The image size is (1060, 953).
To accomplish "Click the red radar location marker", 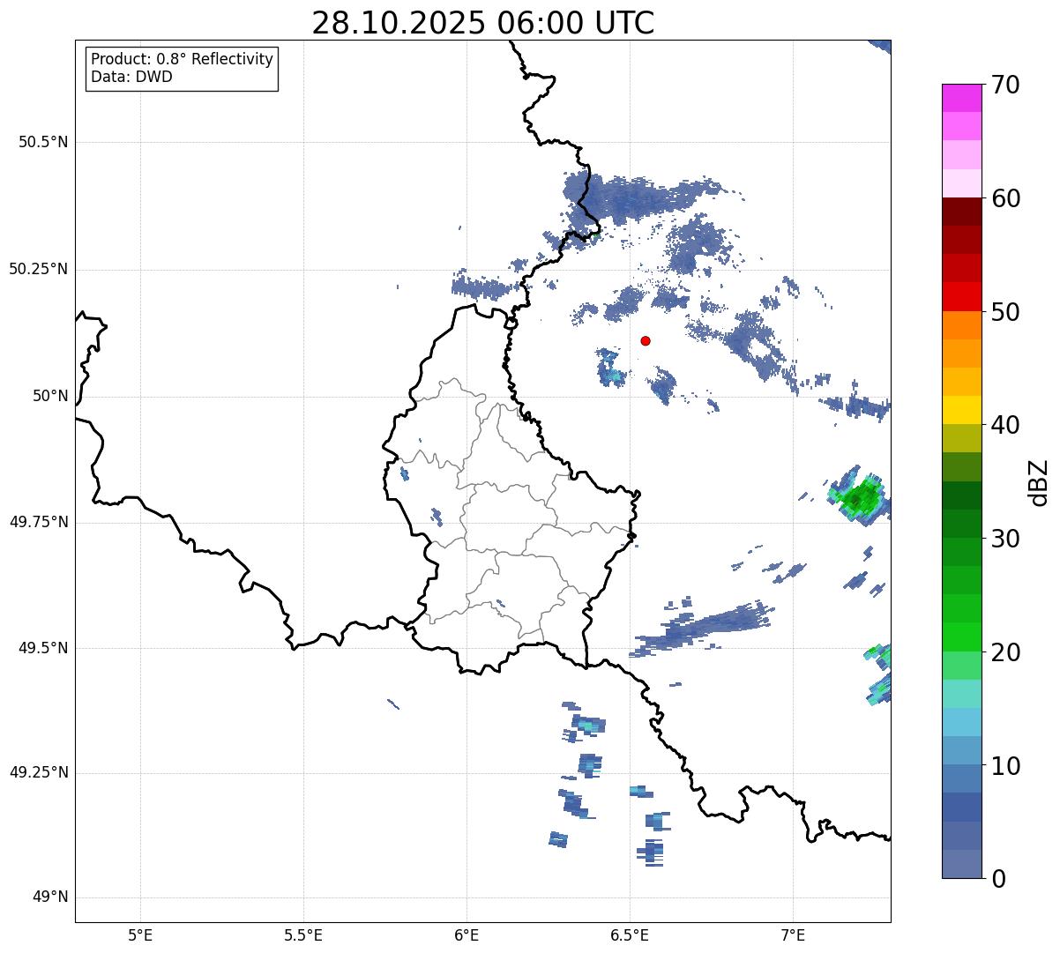I will [646, 340].
